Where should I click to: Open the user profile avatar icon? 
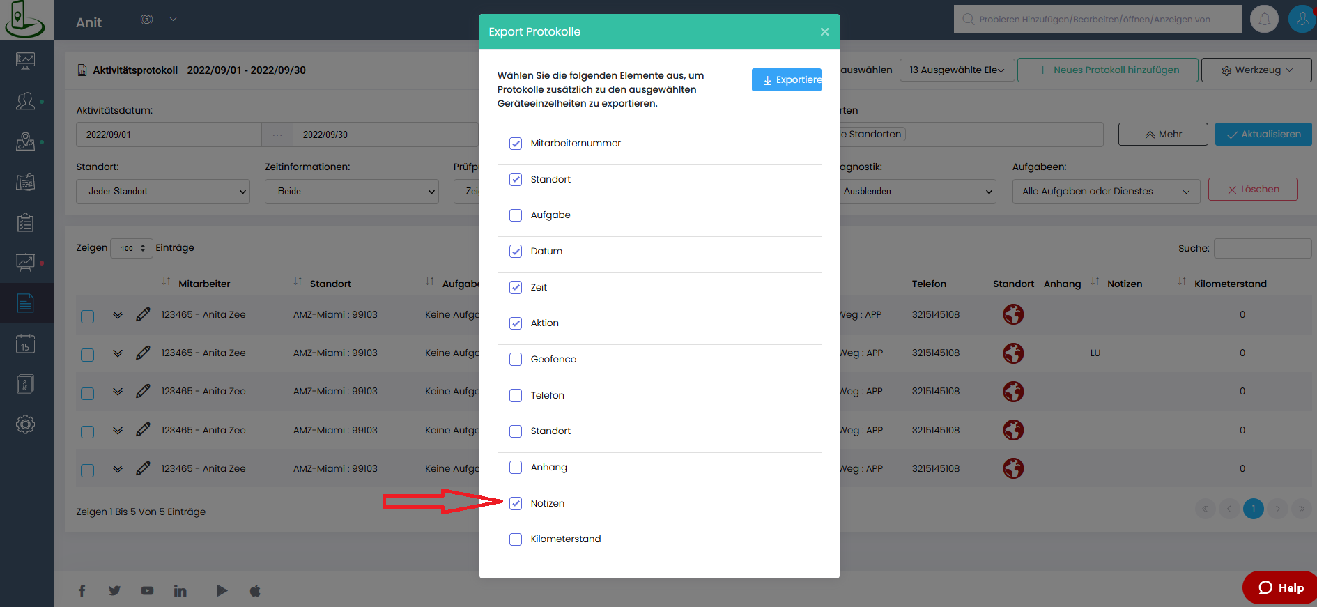1301,19
